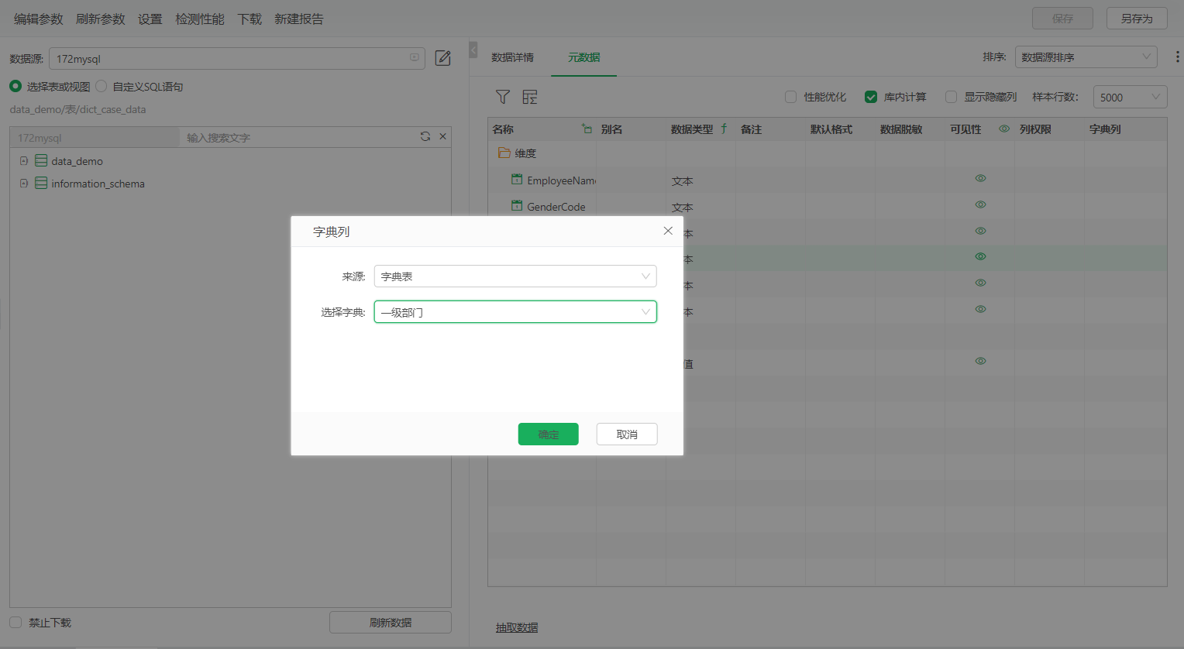Uncheck the 库内计算 checkbox
Image resolution: width=1184 pixels, height=649 pixels.
(871, 97)
